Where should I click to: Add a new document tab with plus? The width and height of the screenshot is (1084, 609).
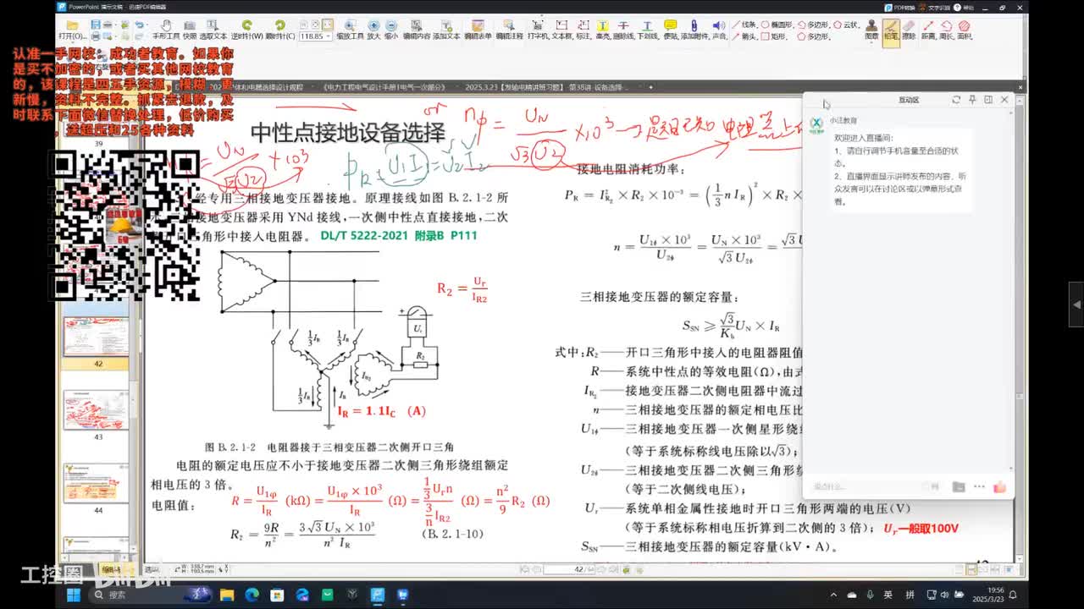click(x=650, y=87)
